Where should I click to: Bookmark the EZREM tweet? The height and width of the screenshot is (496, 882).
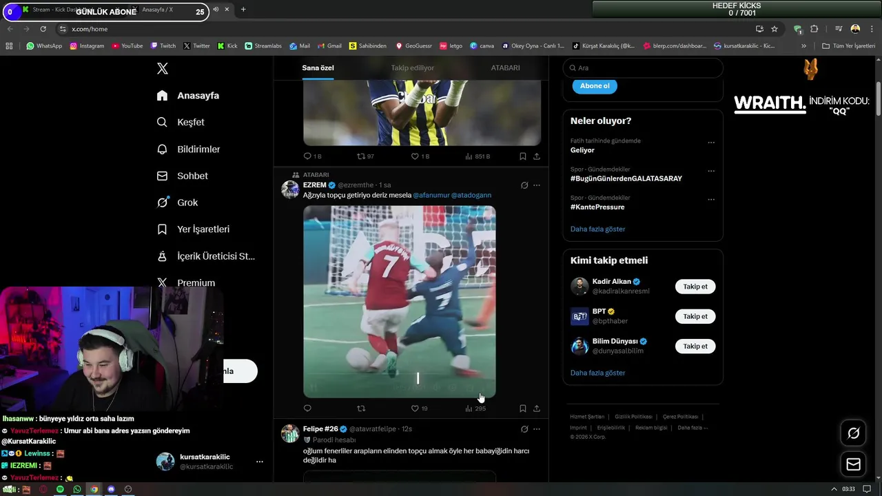tap(523, 409)
